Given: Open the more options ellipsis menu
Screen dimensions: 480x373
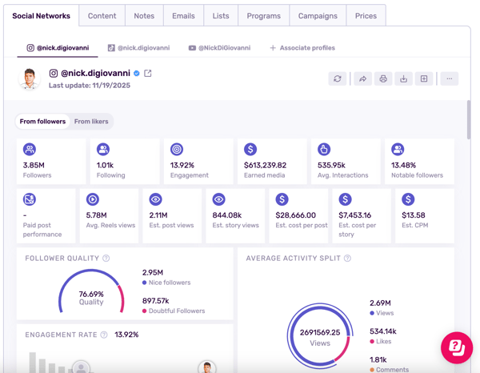Looking at the screenshot, I should 450,79.
